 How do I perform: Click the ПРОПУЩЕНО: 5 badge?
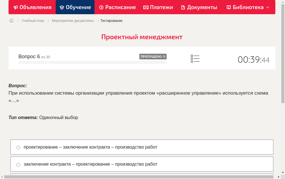click(x=153, y=56)
